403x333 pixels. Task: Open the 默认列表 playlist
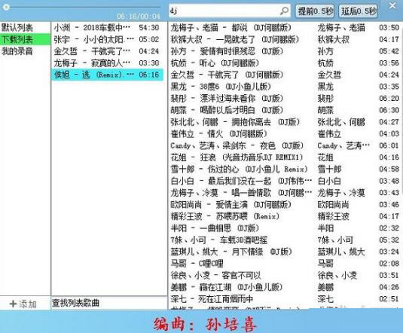point(25,28)
